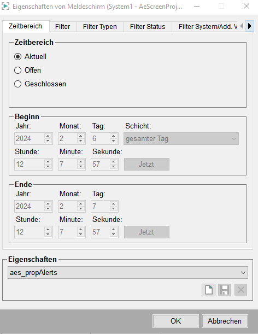Click the delete properties X icon

point(241,290)
